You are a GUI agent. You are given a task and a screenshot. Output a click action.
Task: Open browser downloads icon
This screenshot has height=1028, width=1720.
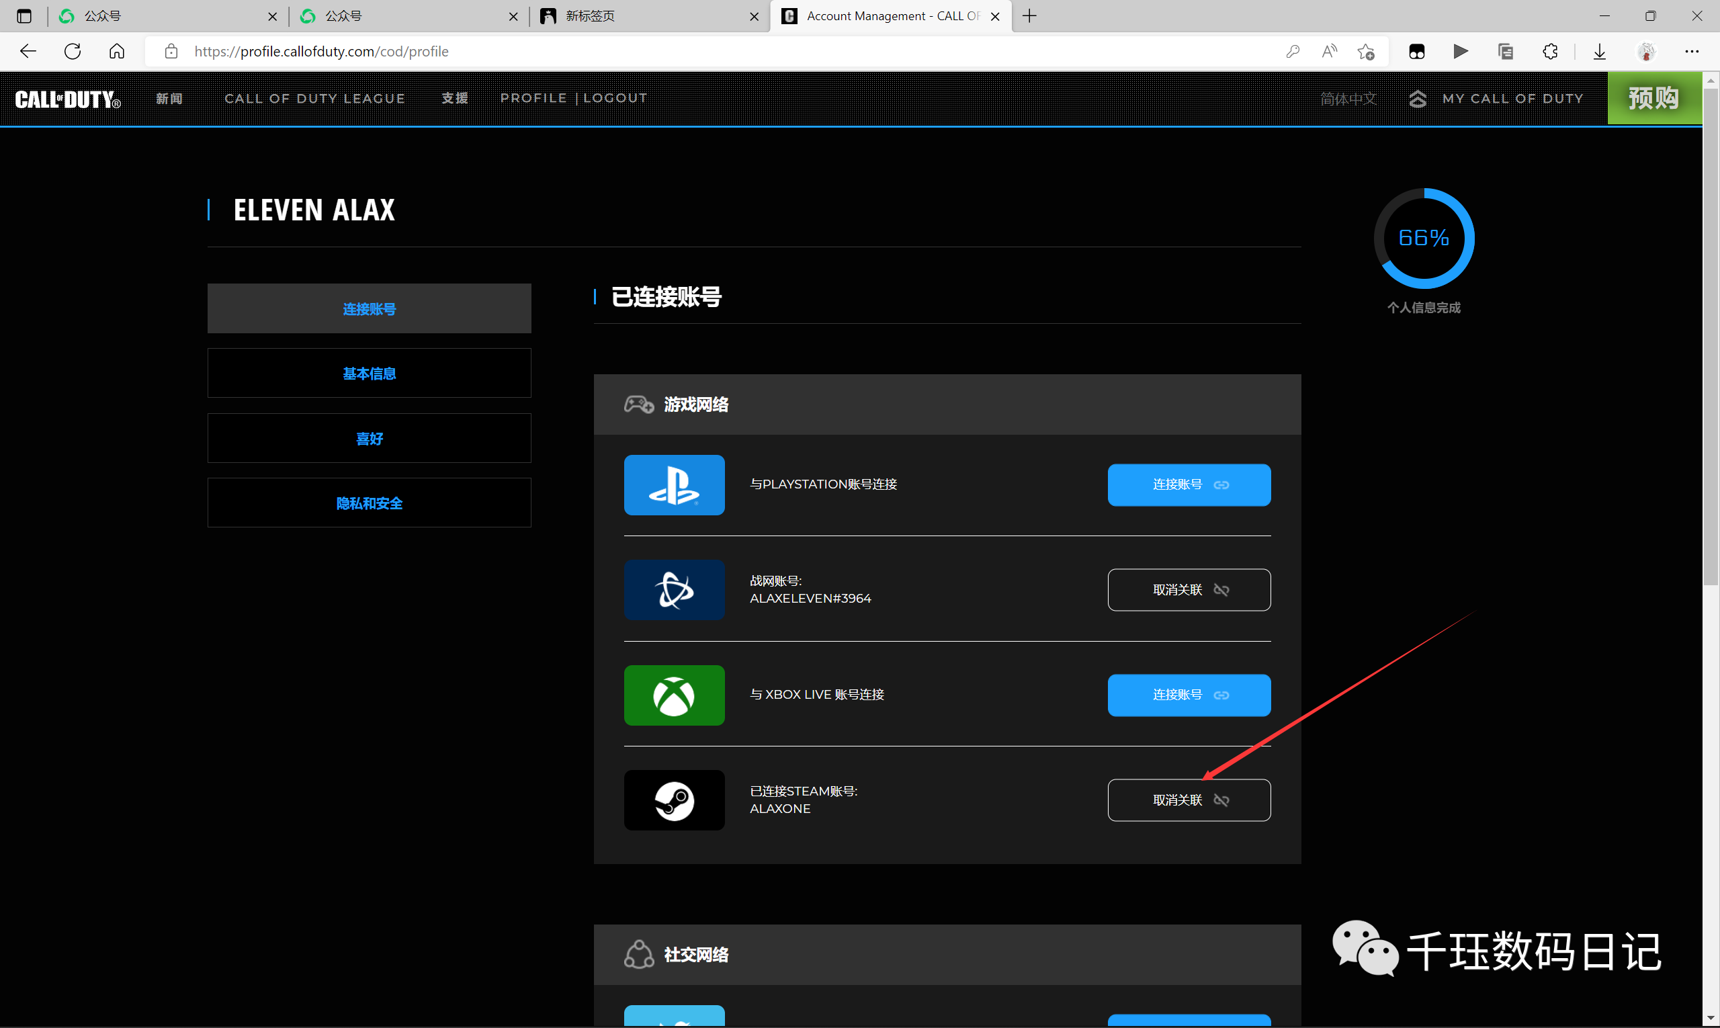[1600, 51]
